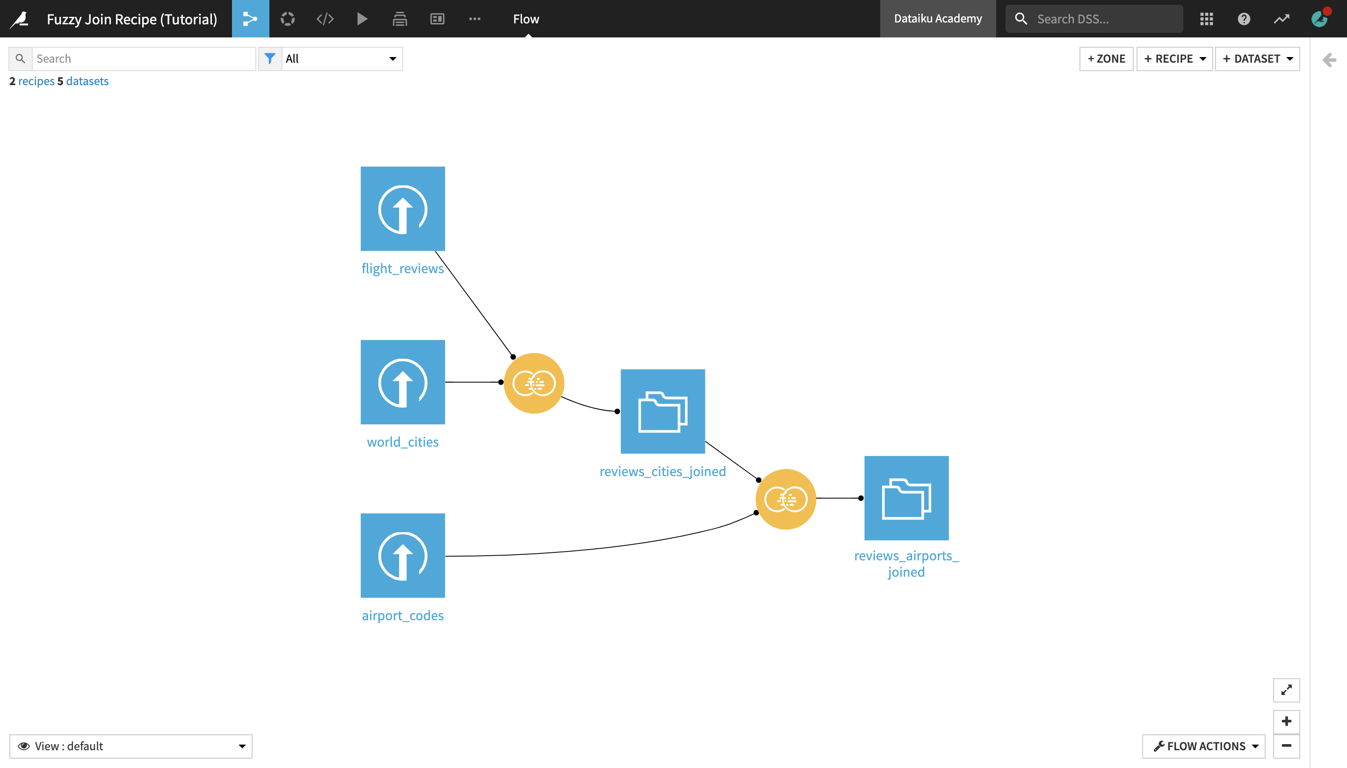The width and height of the screenshot is (1347, 768).
Task: Click the flow filter funnel icon
Action: 269,58
